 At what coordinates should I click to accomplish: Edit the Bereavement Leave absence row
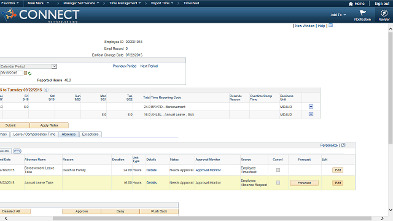point(338,170)
